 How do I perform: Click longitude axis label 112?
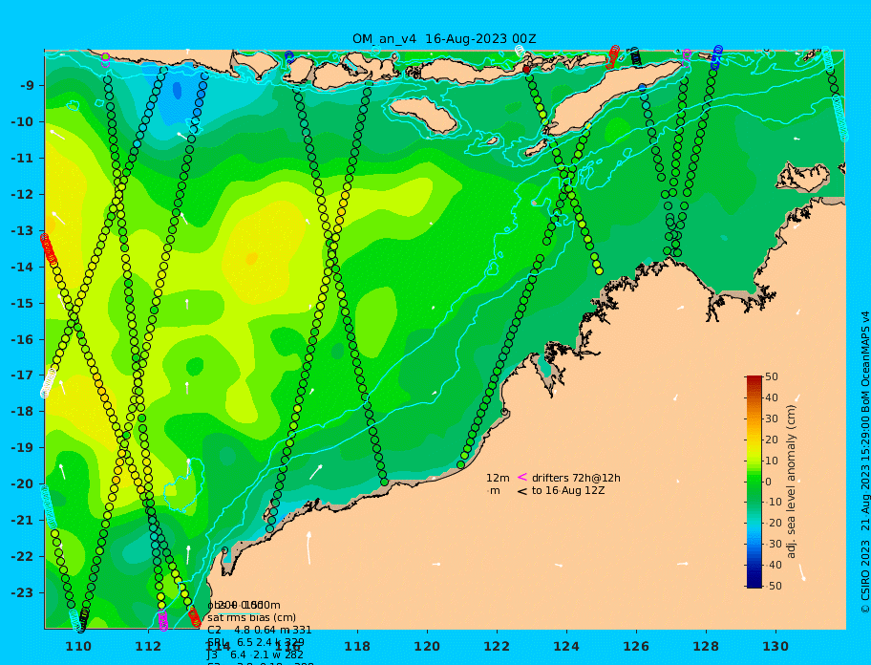point(148,646)
